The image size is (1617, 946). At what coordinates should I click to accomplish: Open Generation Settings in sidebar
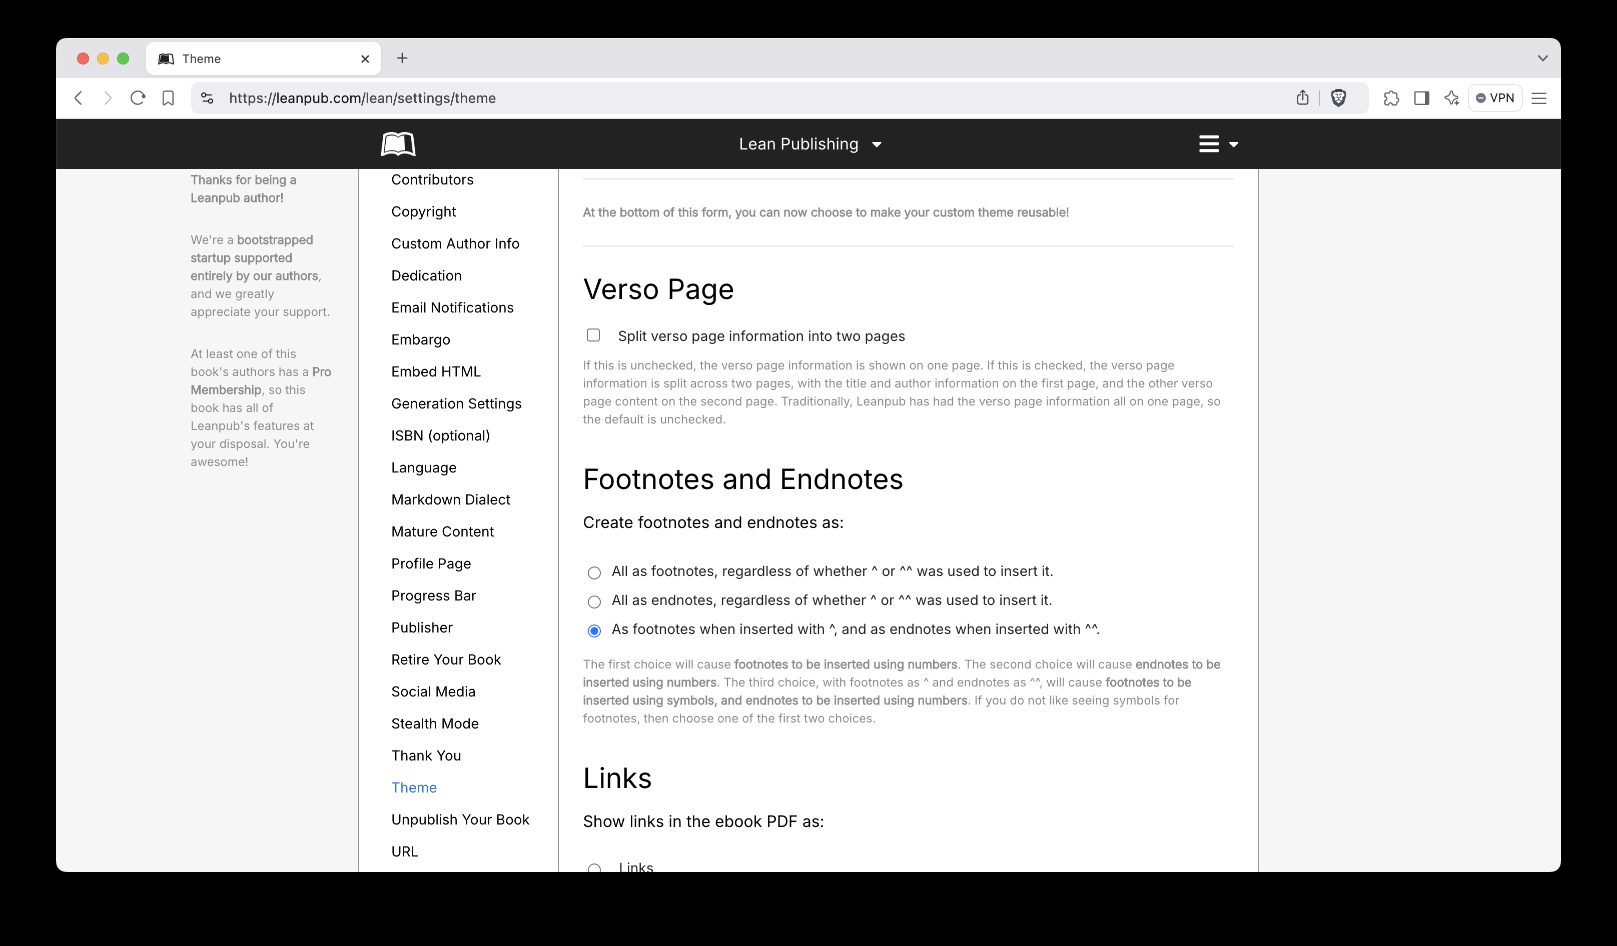[456, 404]
